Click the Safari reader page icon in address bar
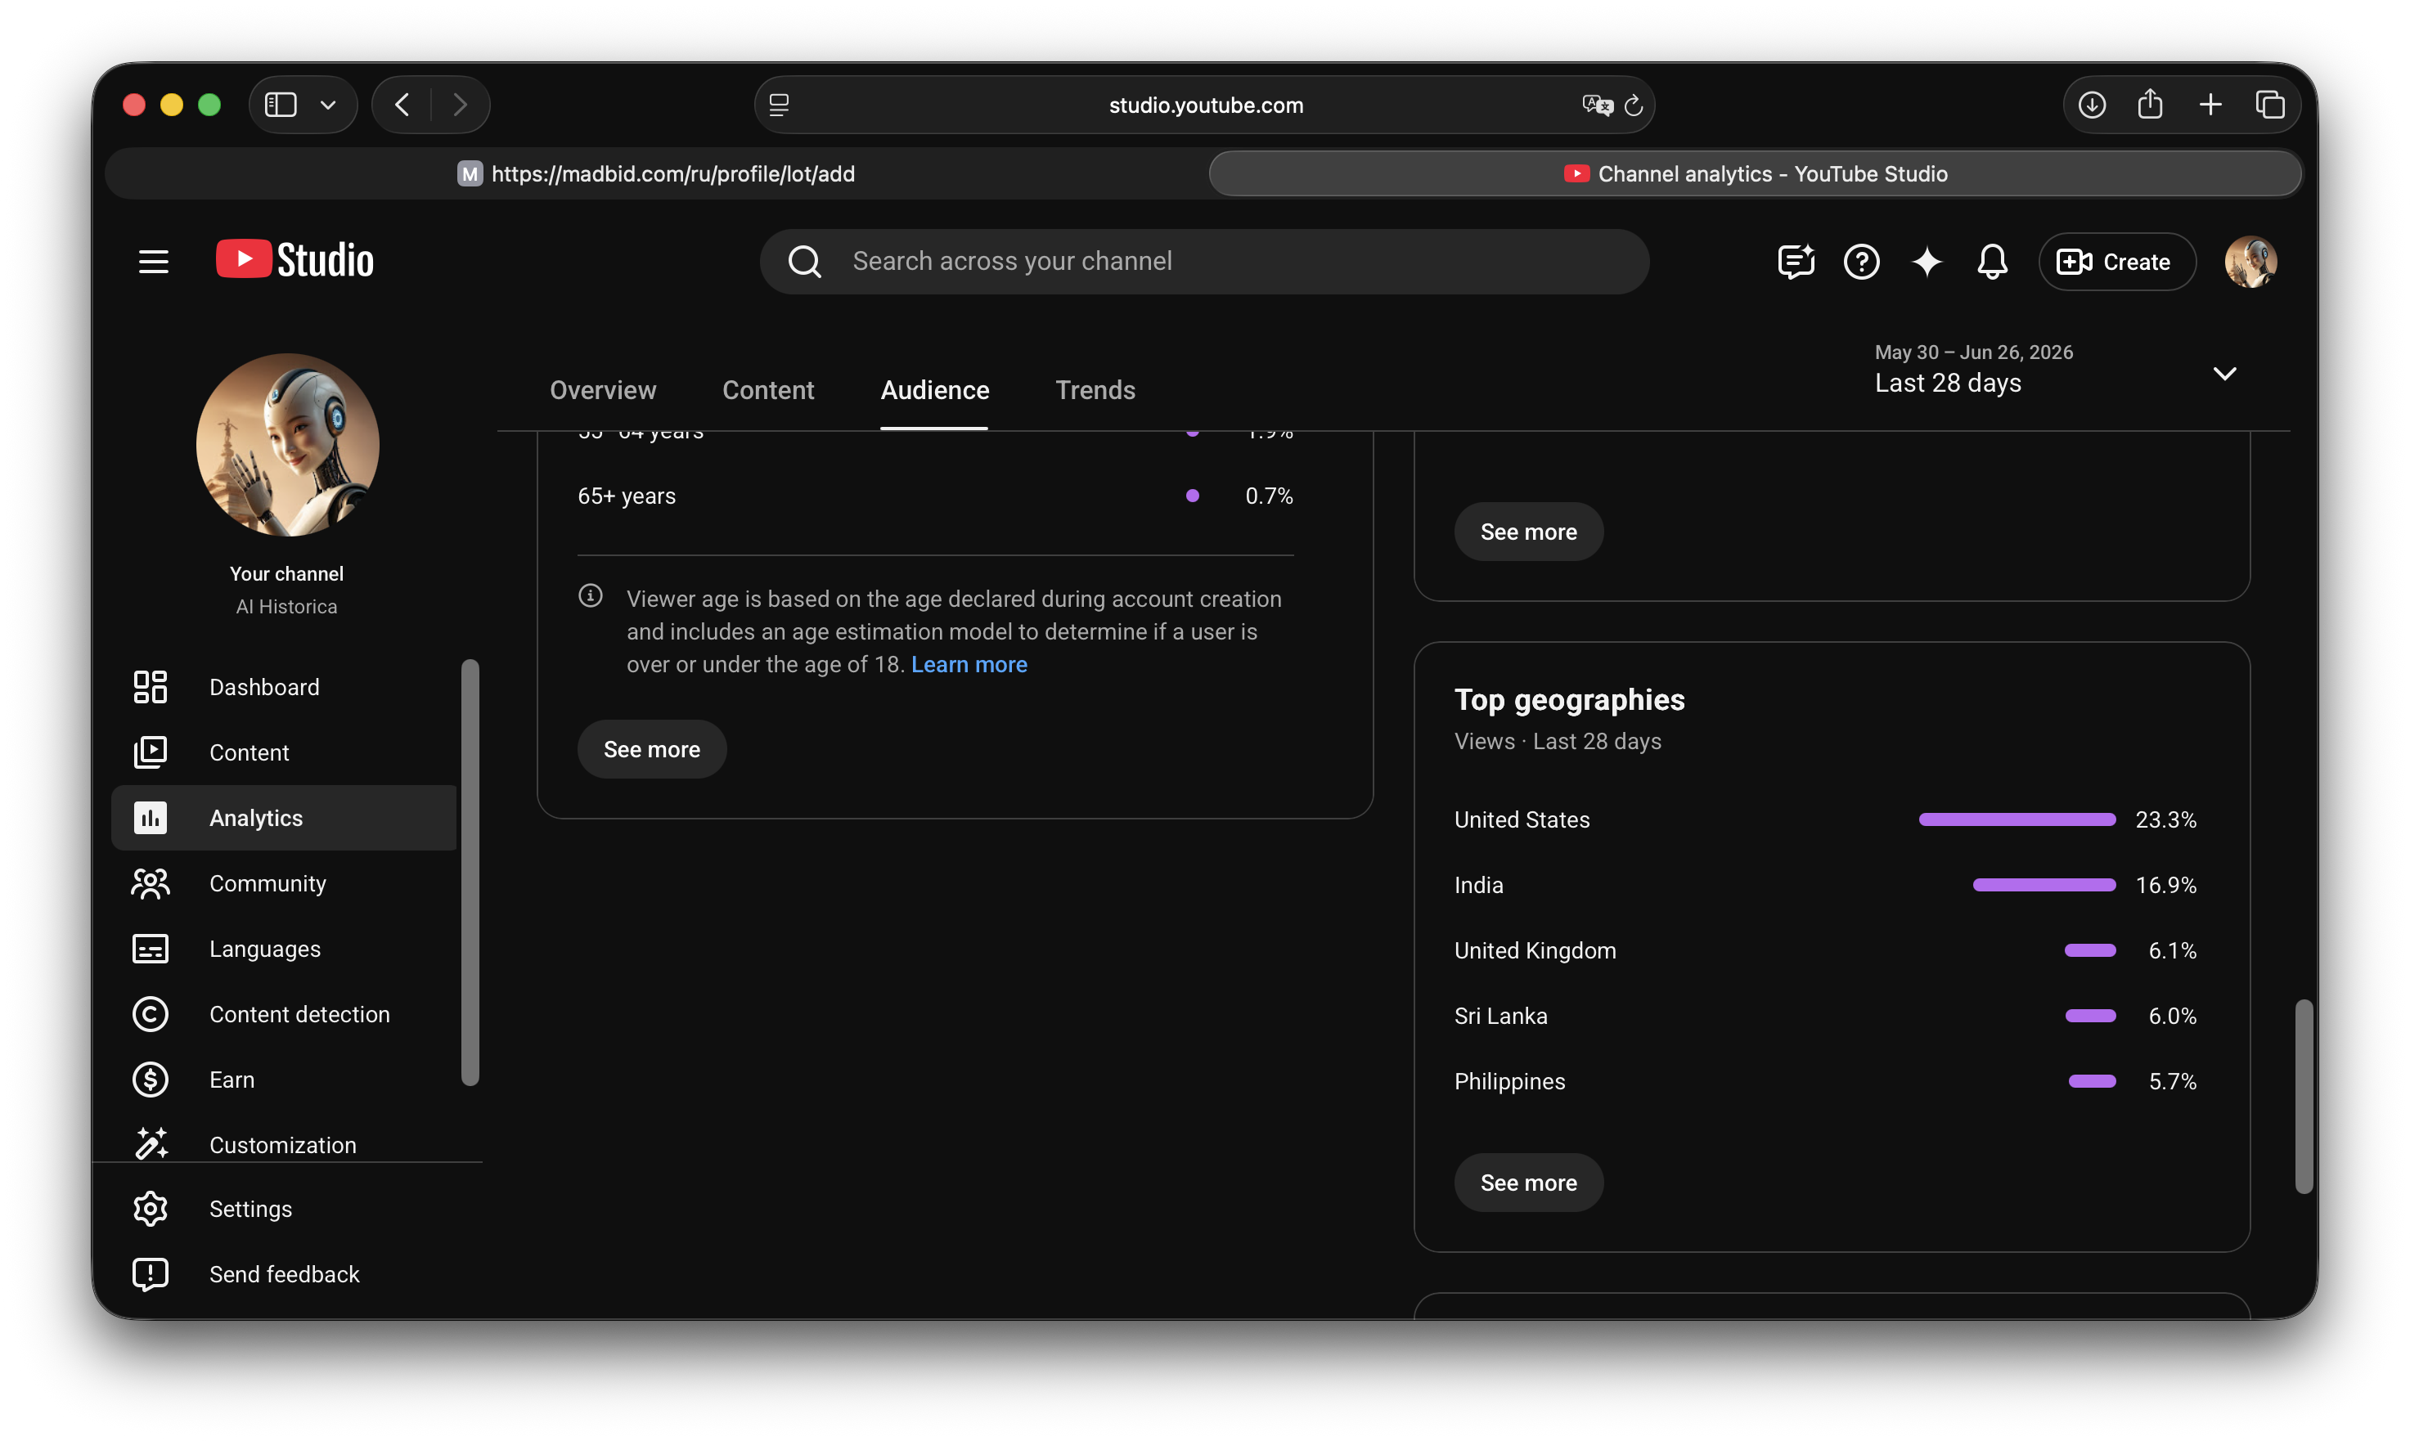The image size is (2410, 1441). tap(779, 104)
